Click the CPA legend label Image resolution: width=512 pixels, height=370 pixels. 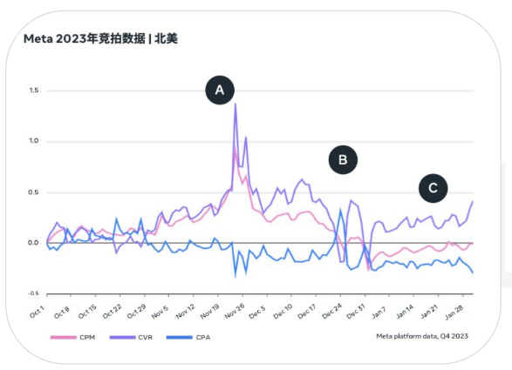[x=202, y=338]
